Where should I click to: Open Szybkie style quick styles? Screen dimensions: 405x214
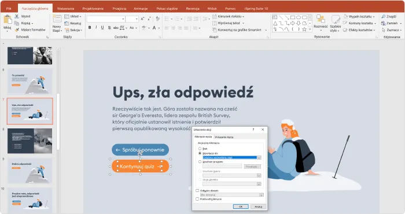click(335, 23)
